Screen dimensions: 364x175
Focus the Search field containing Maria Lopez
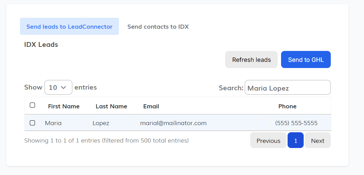tap(287, 88)
